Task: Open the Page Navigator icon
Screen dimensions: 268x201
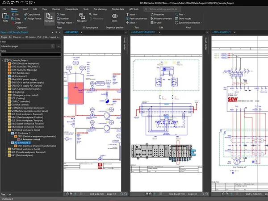Action: click(x=49, y=17)
